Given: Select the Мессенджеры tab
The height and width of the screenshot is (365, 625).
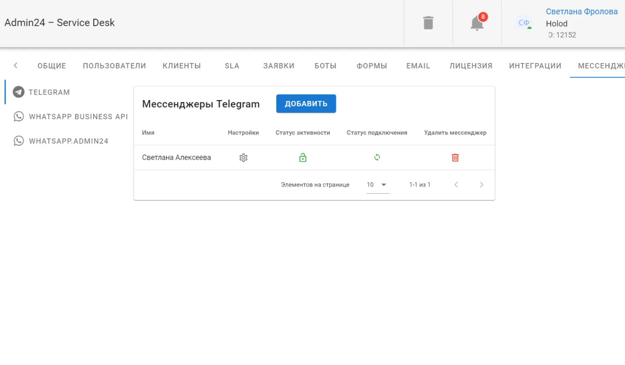Looking at the screenshot, I should tap(598, 66).
